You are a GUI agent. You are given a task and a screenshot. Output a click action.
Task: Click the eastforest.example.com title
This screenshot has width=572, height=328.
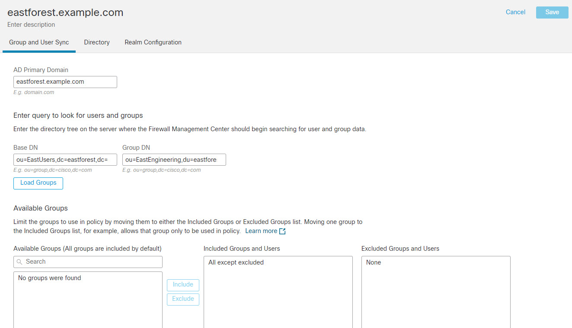click(x=65, y=12)
